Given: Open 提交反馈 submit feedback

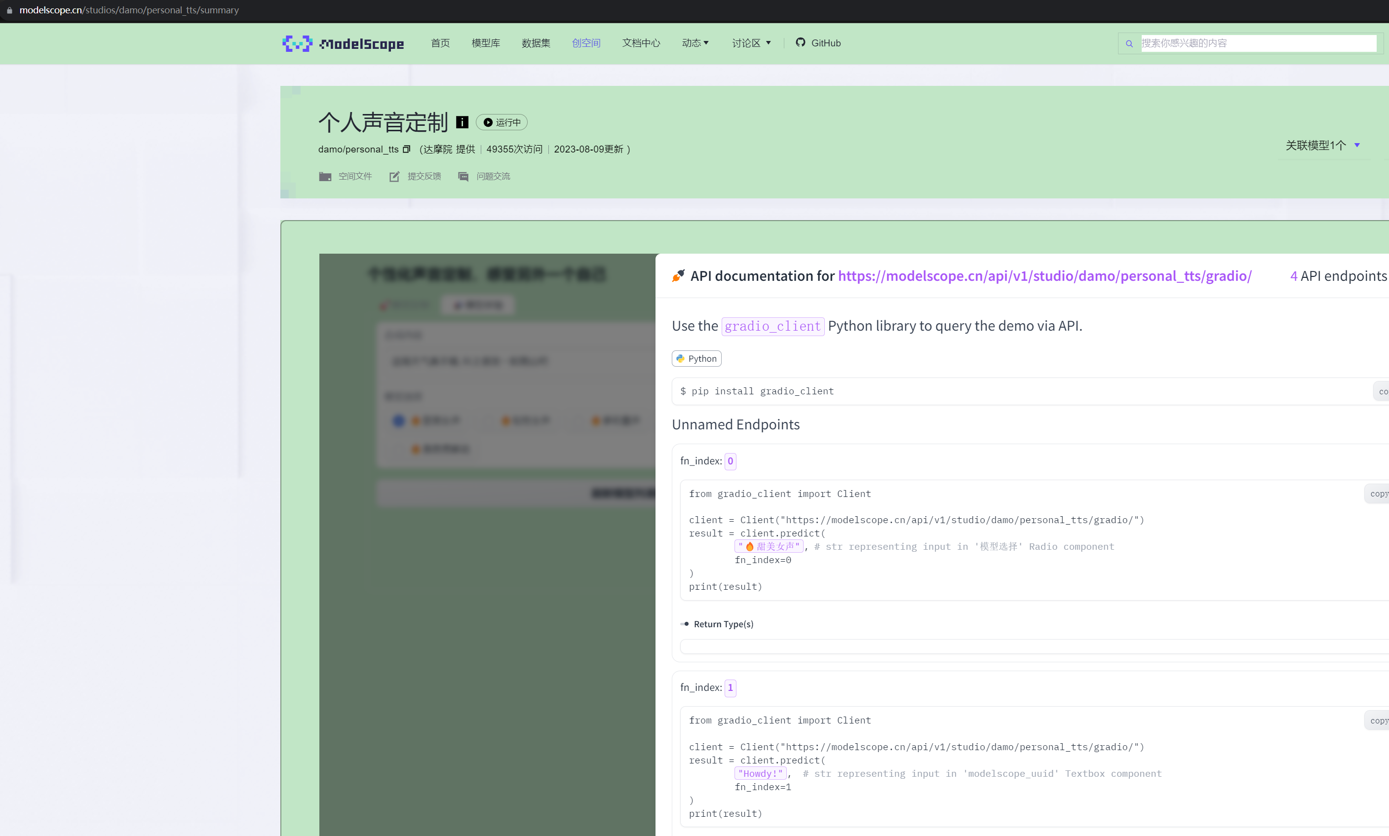Looking at the screenshot, I should point(424,176).
